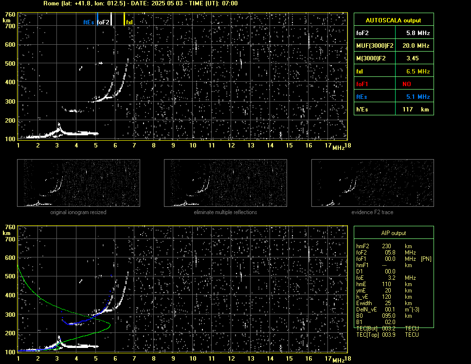471x364 pixels.
Task: Click the Rome location and date title text
Action: [x=141, y=3]
